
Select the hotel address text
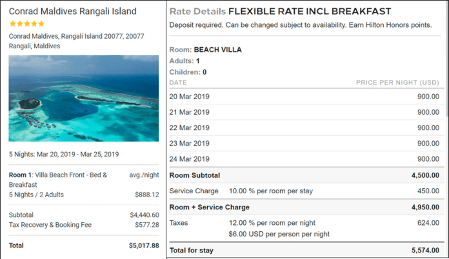(77, 41)
